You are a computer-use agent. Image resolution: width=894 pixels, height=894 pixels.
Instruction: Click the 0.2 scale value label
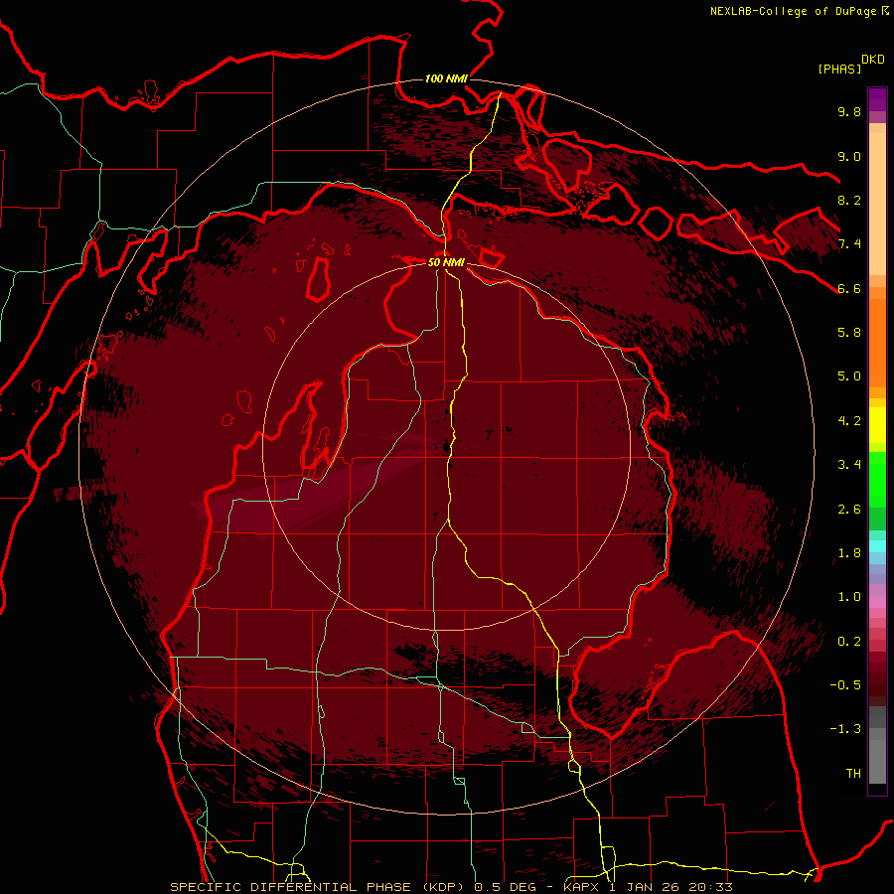[x=849, y=641]
